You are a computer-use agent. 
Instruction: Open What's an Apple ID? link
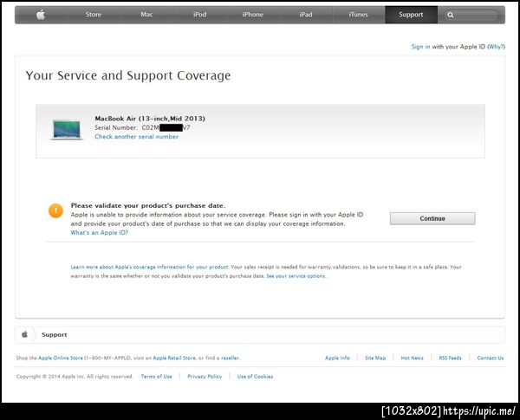tap(99, 233)
